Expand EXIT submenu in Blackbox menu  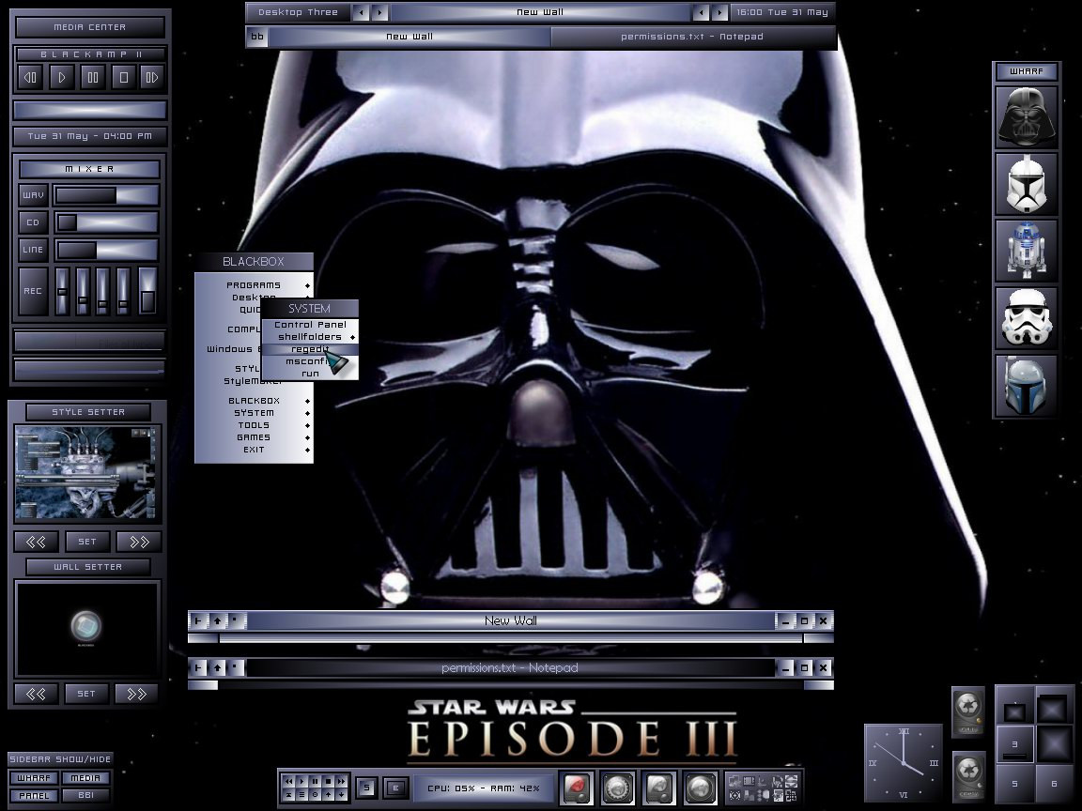[x=254, y=450]
